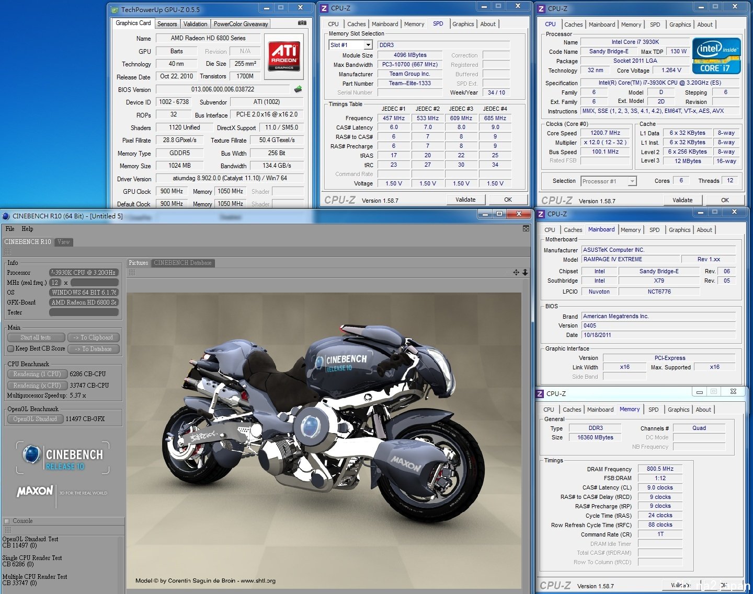This screenshot has width=753, height=594.
Task: Open the CINEBENCH Database tab
Action: point(183,263)
